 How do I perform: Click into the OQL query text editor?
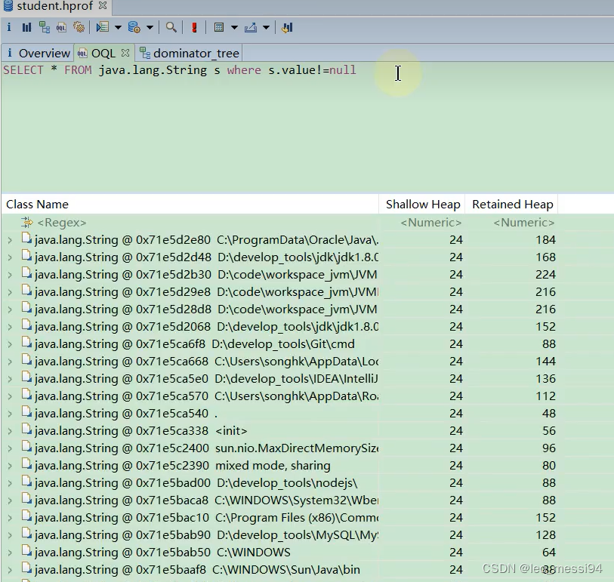coord(307,128)
